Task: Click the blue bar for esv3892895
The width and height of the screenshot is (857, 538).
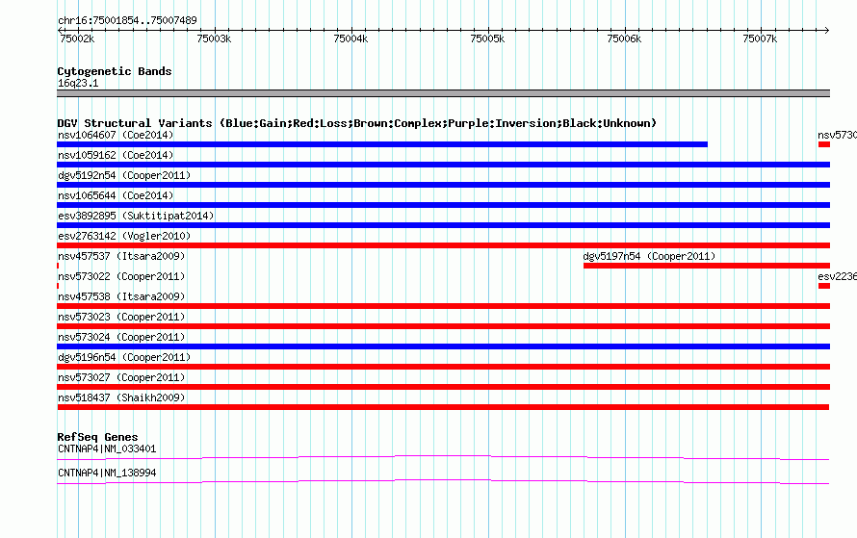Action: tap(443, 225)
